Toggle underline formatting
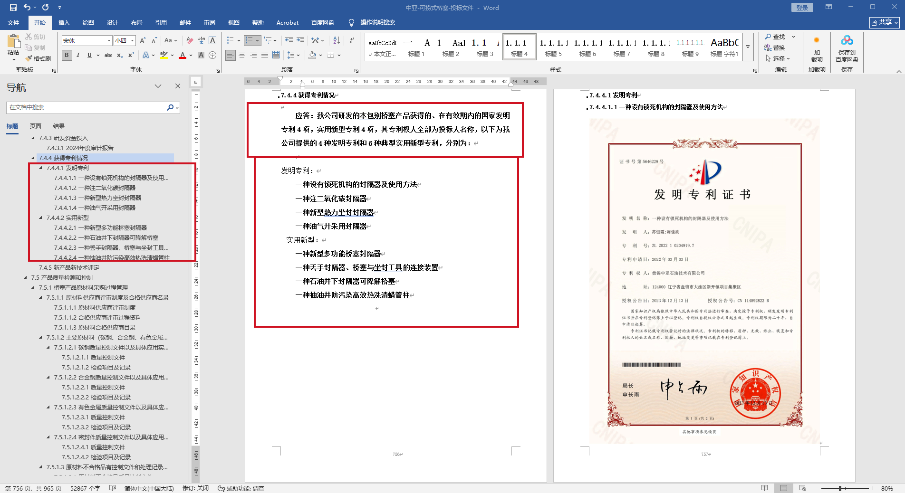The image size is (905, 493). coord(89,55)
